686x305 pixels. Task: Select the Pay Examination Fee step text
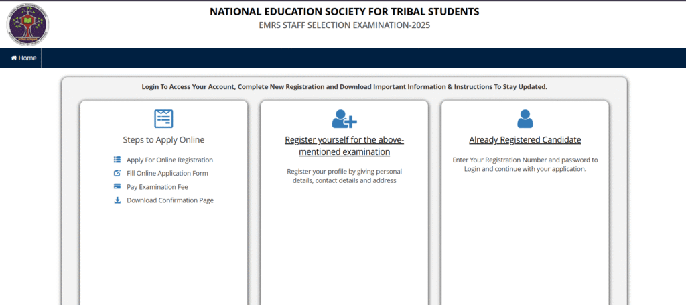tap(157, 186)
